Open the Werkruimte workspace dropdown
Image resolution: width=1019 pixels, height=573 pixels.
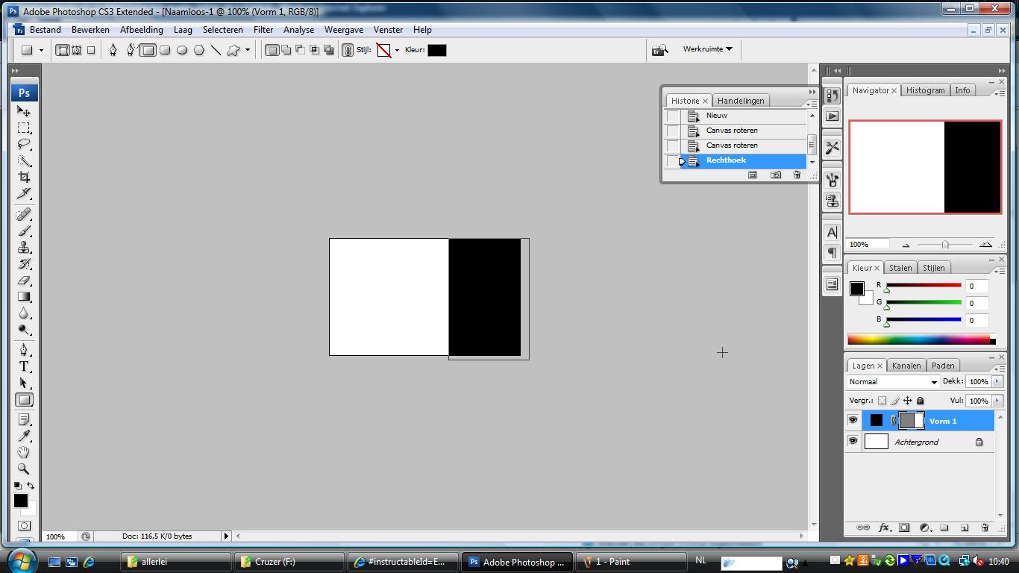pos(707,49)
